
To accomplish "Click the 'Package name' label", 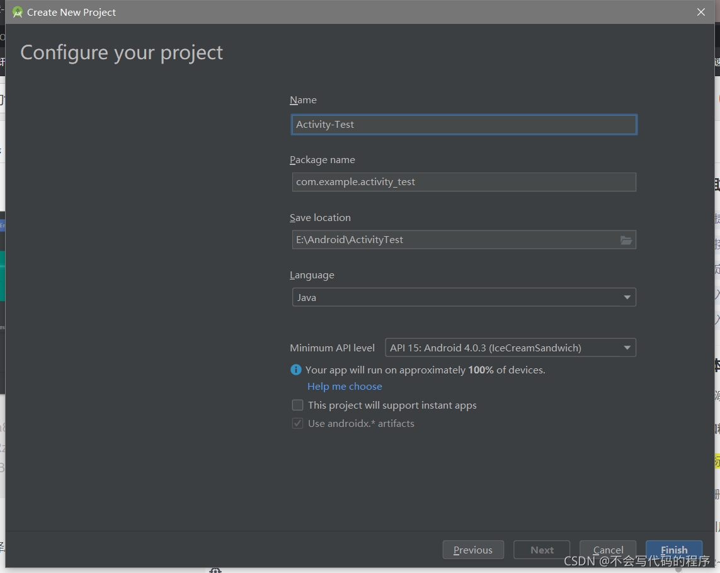I will point(323,160).
